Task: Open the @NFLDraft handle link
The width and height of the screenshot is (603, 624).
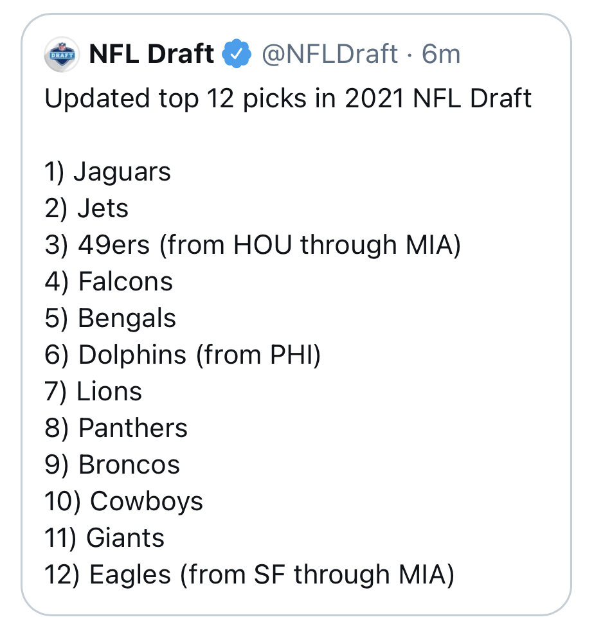Action: point(329,55)
